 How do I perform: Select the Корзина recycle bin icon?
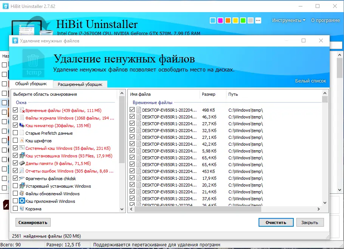[x=22, y=209]
